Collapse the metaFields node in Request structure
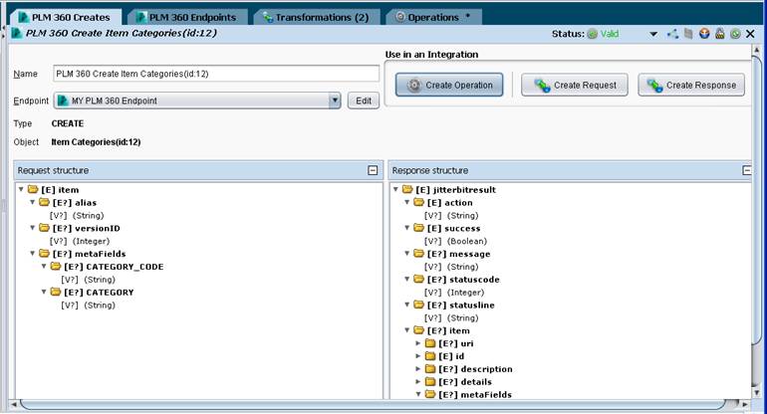 point(33,253)
